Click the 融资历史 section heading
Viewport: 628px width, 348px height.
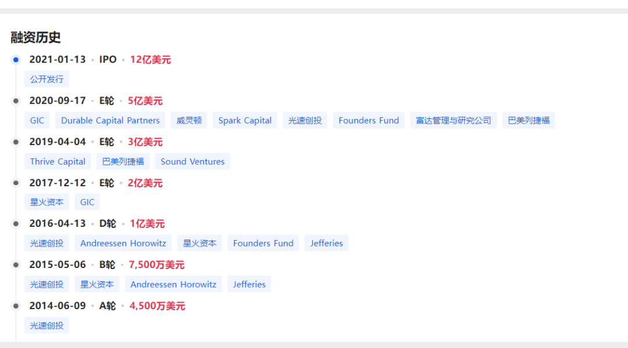(35, 38)
